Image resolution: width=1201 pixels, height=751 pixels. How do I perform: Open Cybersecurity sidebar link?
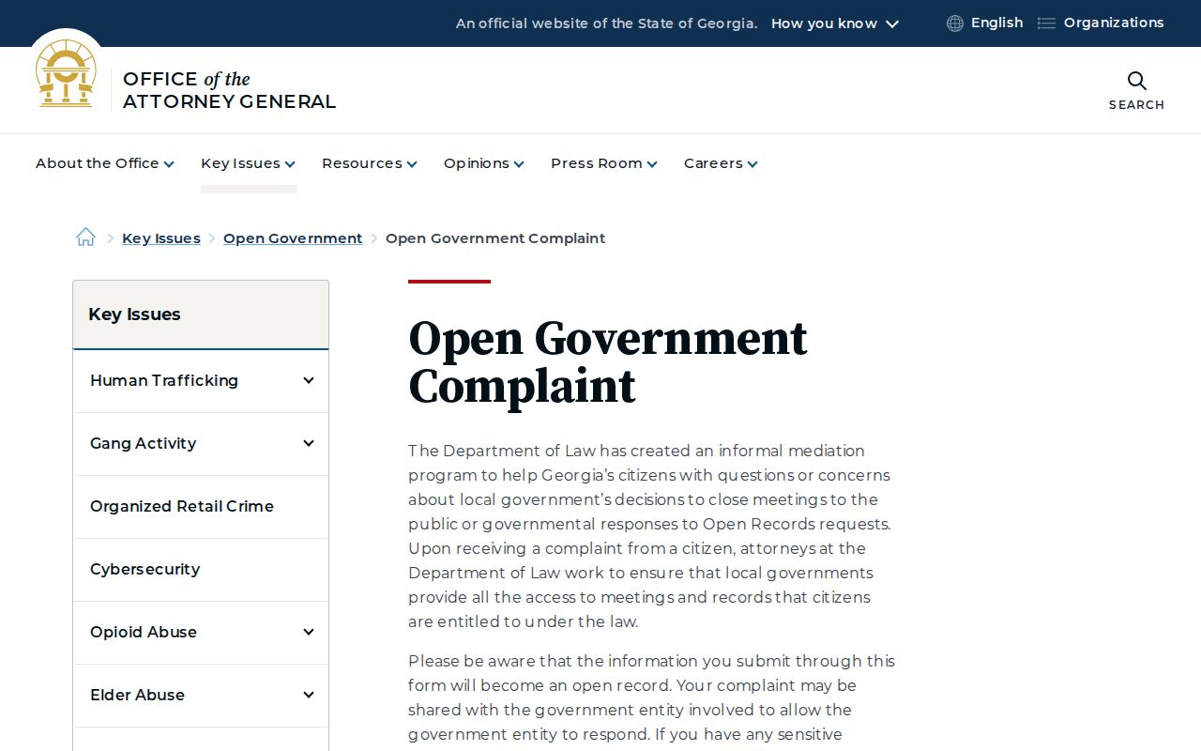click(x=144, y=569)
